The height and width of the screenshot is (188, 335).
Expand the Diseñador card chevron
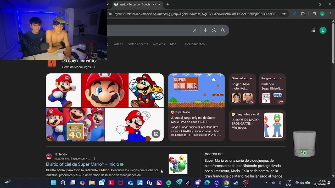click(x=251, y=78)
